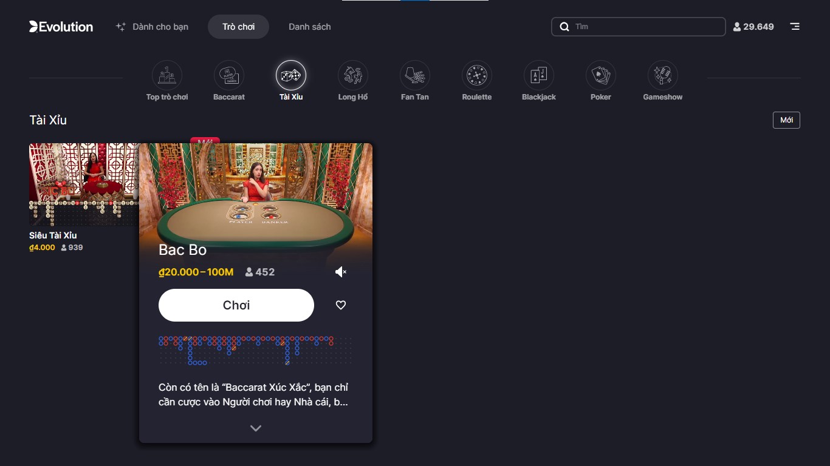Unmute the Bac Bo video preview

tap(341, 272)
